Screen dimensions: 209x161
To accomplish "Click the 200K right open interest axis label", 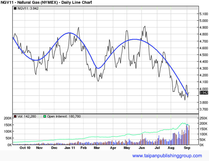I will 203,123.
